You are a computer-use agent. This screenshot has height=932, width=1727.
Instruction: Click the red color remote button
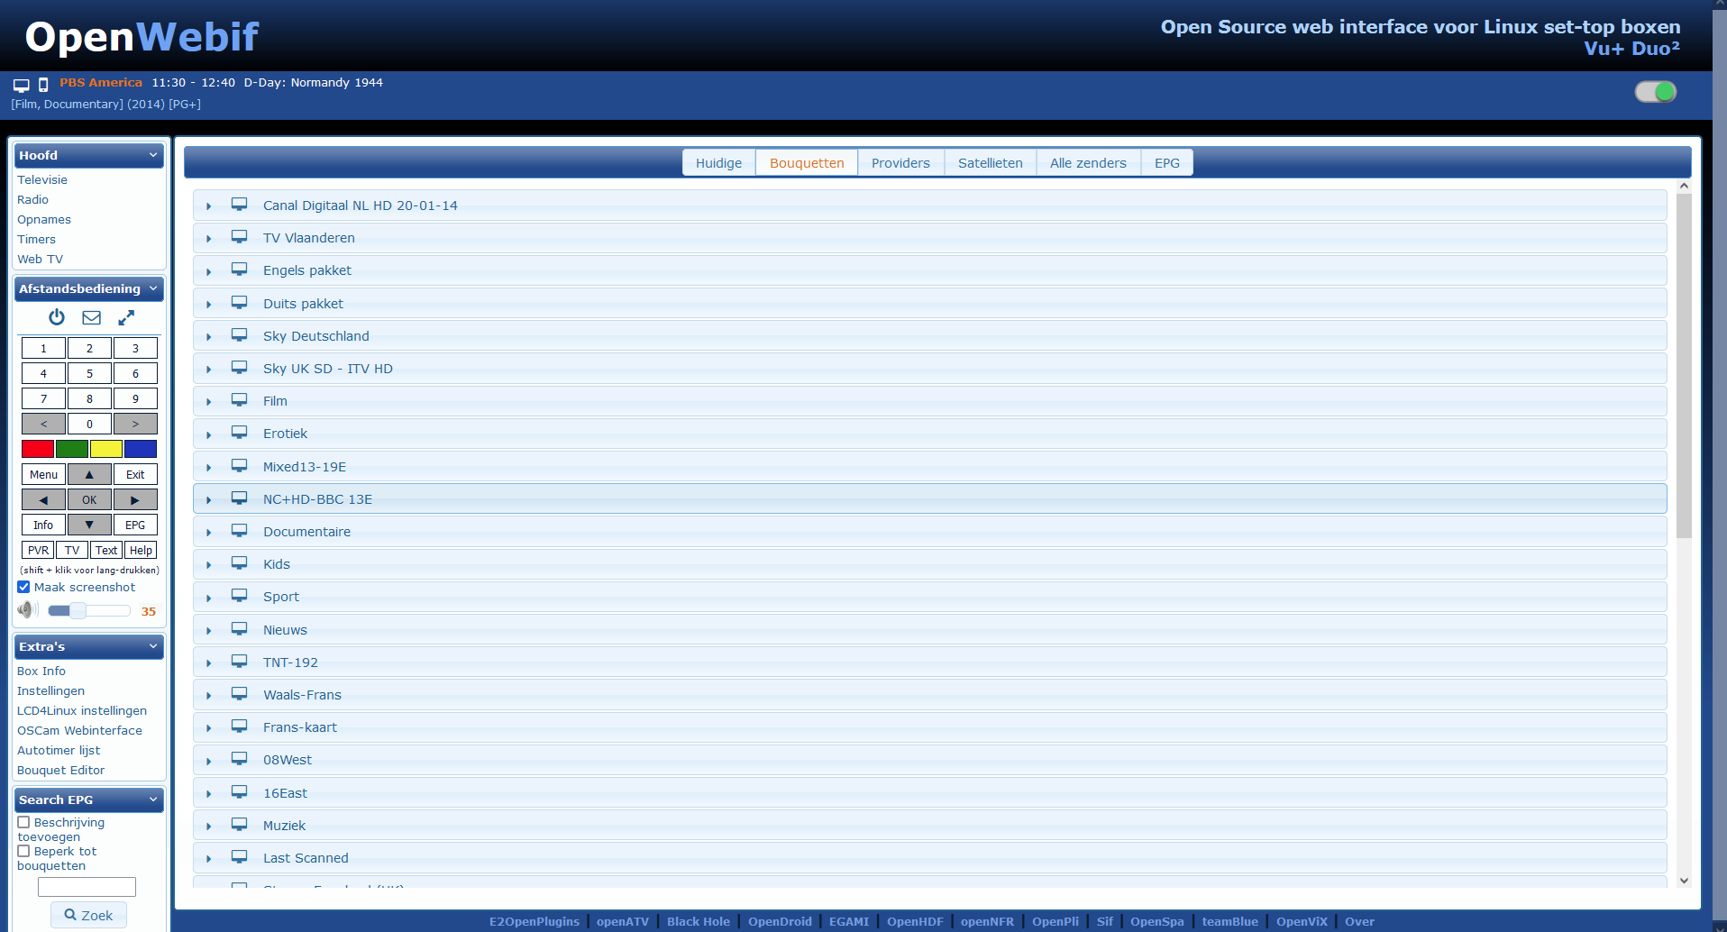[x=38, y=449]
